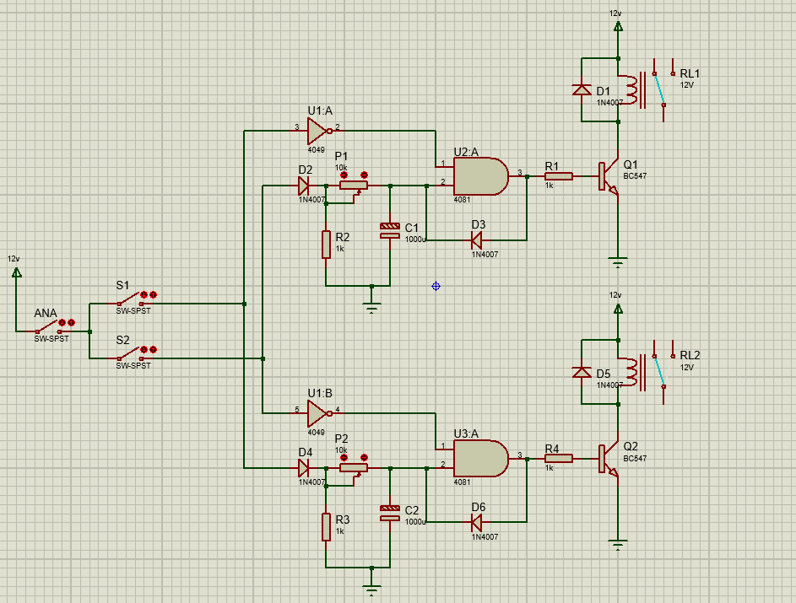Select the 12v power terminal above RL2
This screenshot has width=796, height=603.
coord(618,309)
